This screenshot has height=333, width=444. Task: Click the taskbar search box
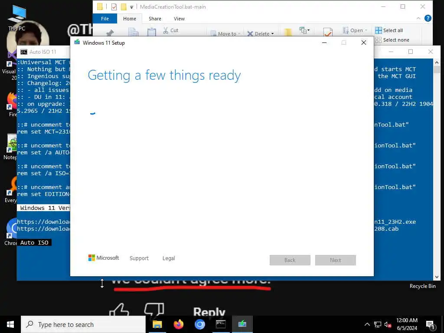click(83, 324)
